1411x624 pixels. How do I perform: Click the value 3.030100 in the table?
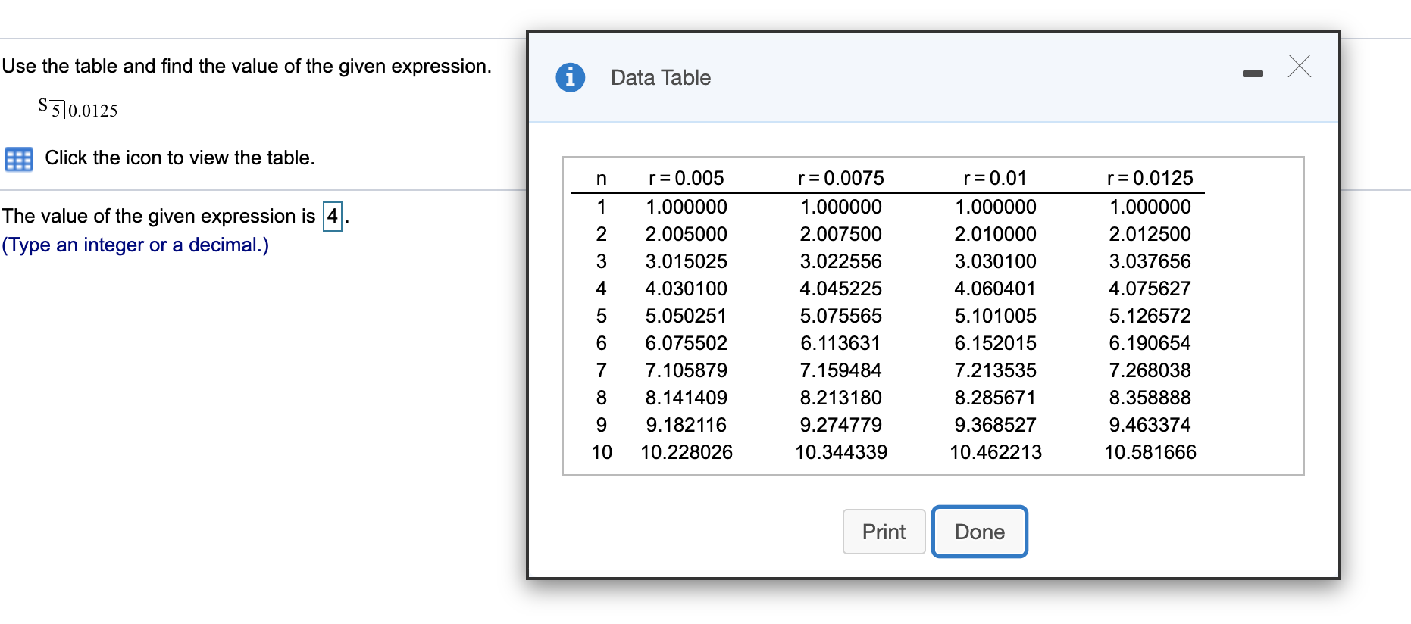point(995,261)
